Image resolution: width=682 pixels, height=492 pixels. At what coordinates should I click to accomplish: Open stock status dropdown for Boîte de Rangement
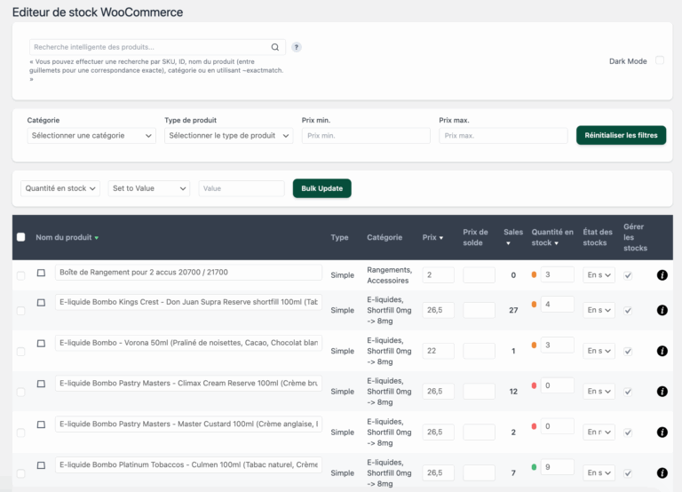pos(599,275)
